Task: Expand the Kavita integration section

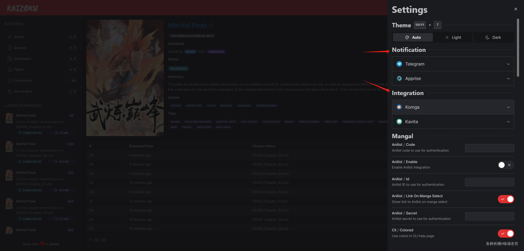Action: [x=453, y=122]
